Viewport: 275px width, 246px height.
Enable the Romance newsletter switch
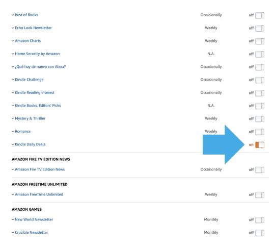[260, 132]
